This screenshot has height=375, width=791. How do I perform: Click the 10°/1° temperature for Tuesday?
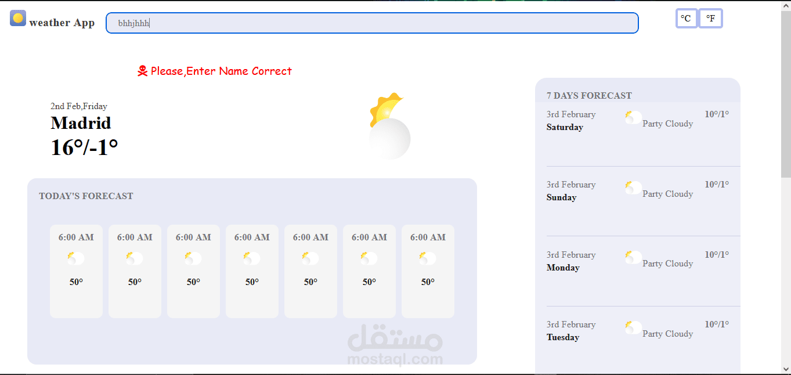coord(717,324)
